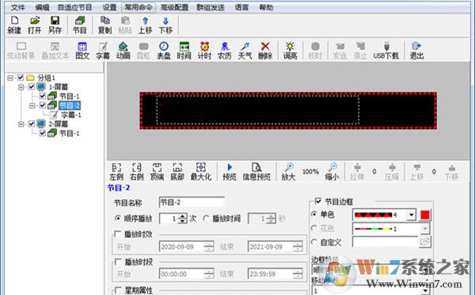Collapse the 分组1 group node
Screen dimensions: 475x295
10,78
